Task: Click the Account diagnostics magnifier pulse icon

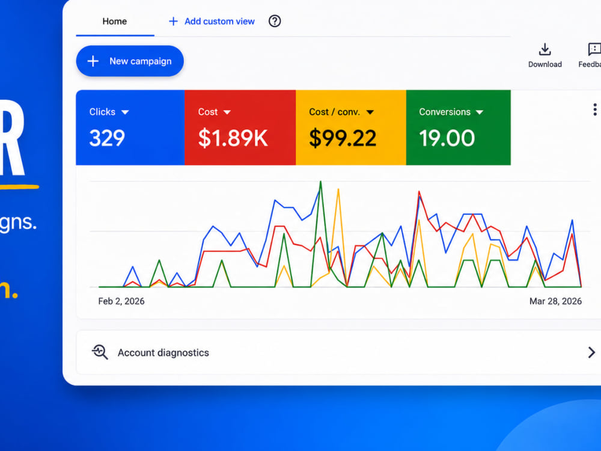Action: 100,352
